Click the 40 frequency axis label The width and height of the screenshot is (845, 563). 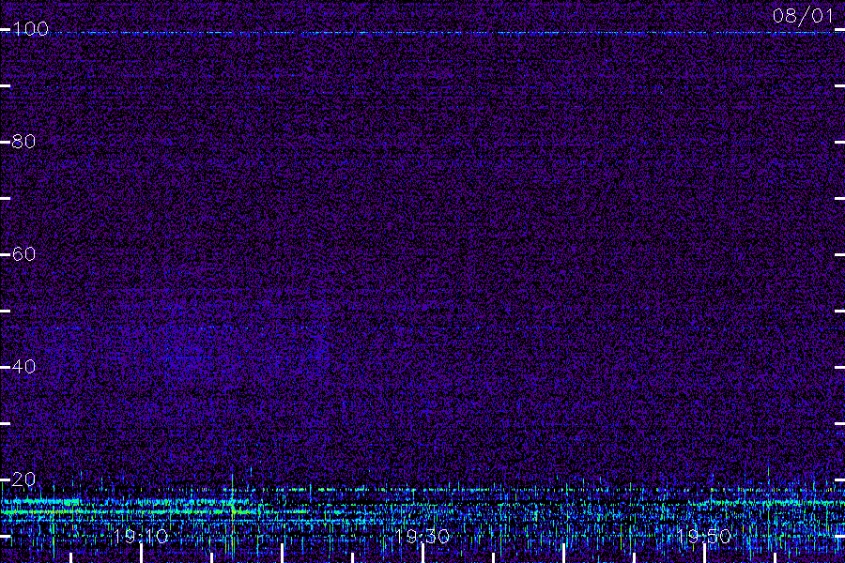pos(23,367)
